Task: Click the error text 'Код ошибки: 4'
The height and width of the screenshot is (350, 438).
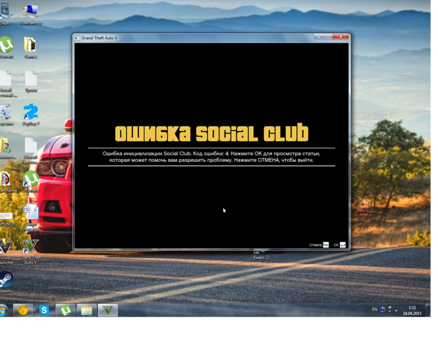Action: [211, 154]
